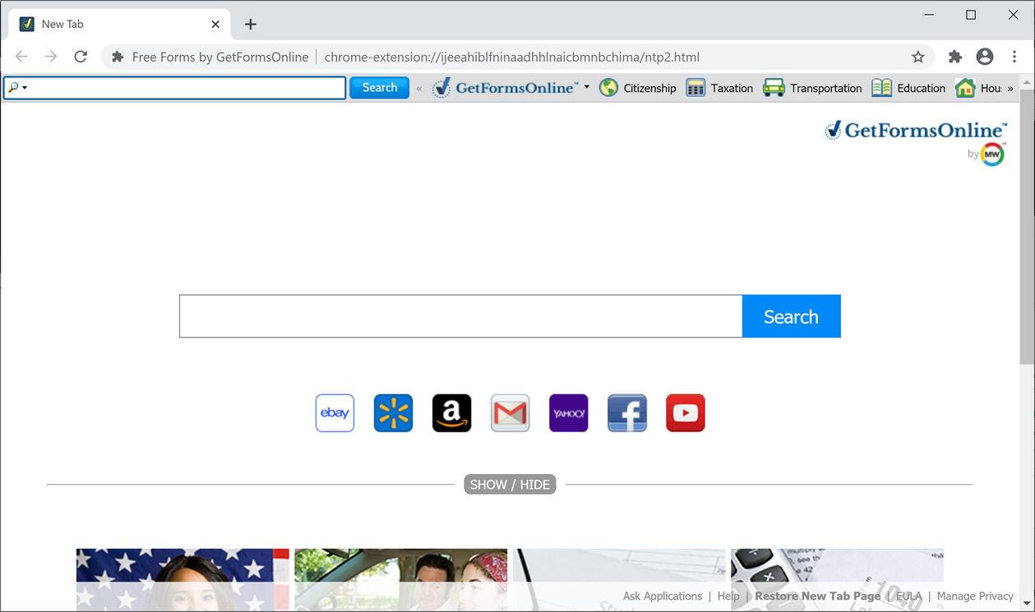Reload the page
Viewport: 1035px width, 612px height.
(81, 57)
